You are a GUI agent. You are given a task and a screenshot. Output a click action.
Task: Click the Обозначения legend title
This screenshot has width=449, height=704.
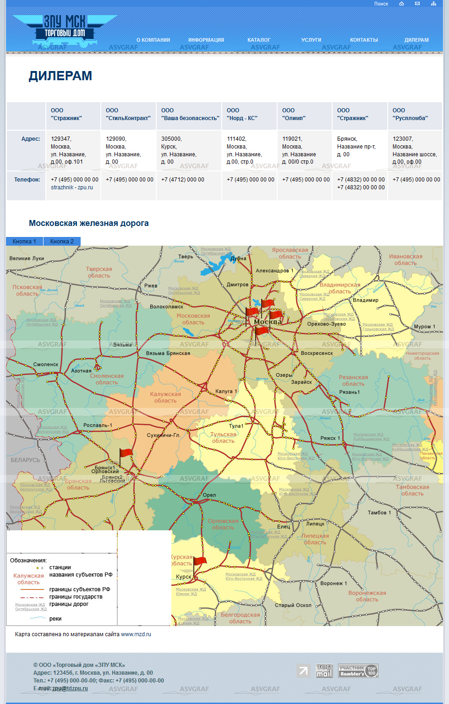coord(28,561)
